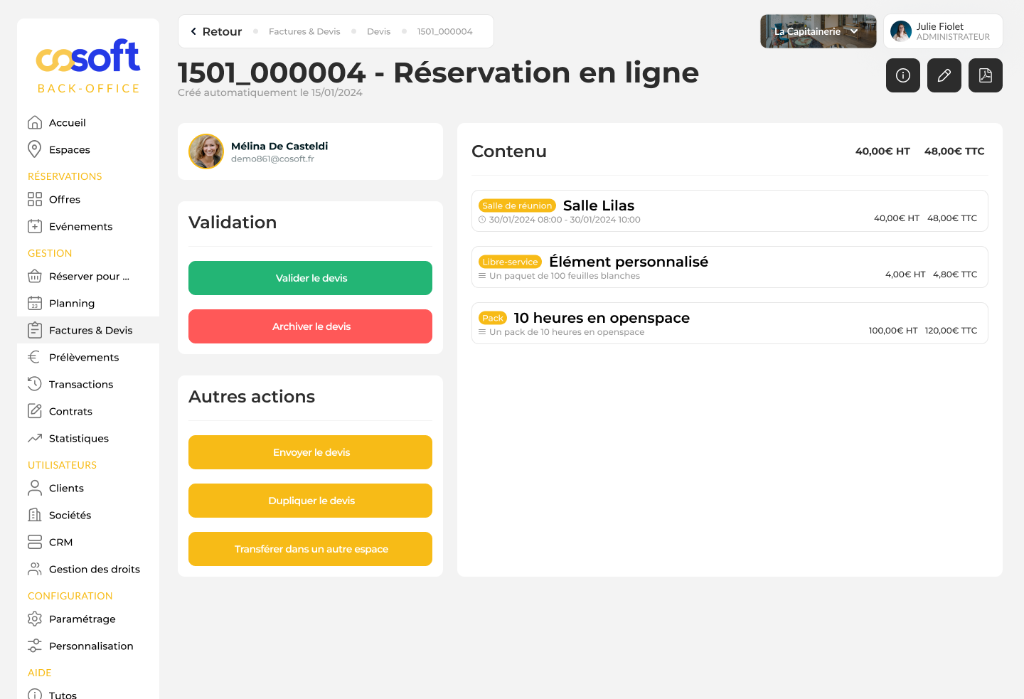This screenshot has height=699, width=1024.
Task: Click the Devis breadcrumb link
Action: pos(378,31)
